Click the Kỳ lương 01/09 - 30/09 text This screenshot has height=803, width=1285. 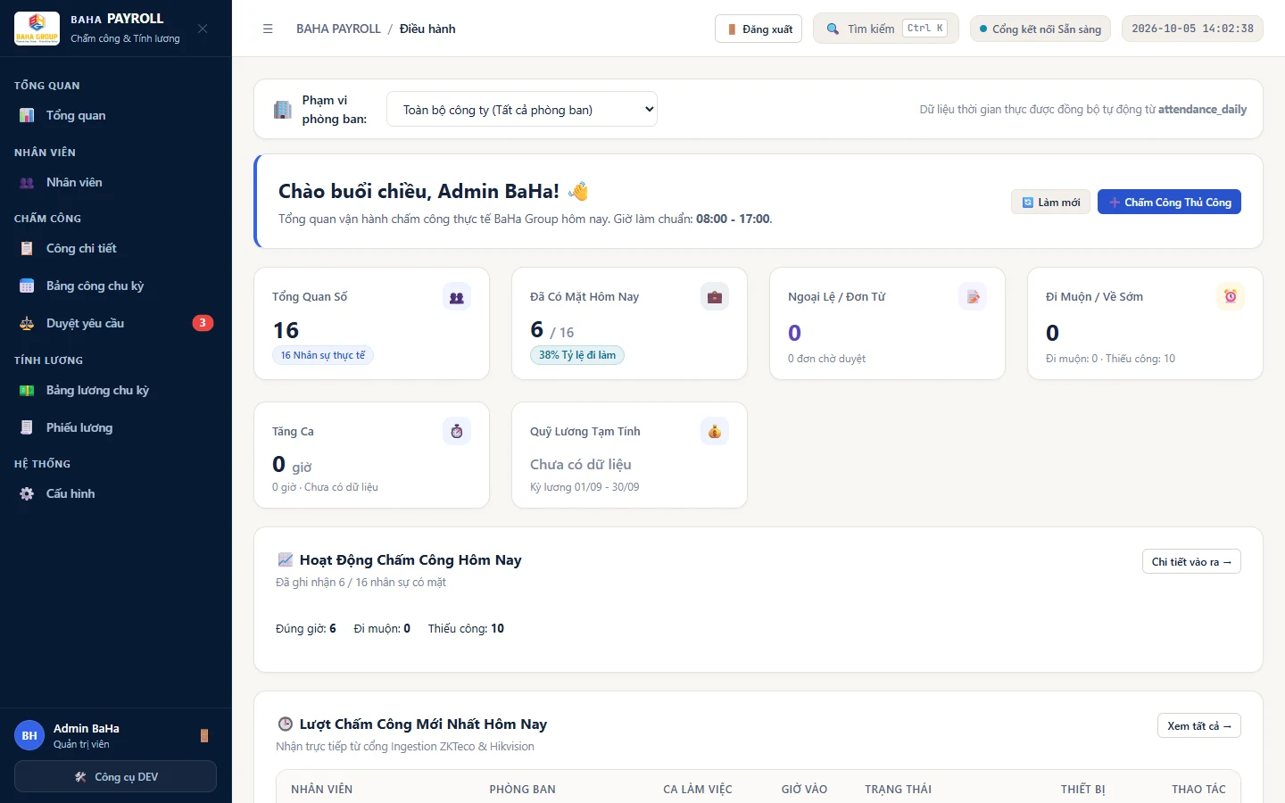point(584,487)
